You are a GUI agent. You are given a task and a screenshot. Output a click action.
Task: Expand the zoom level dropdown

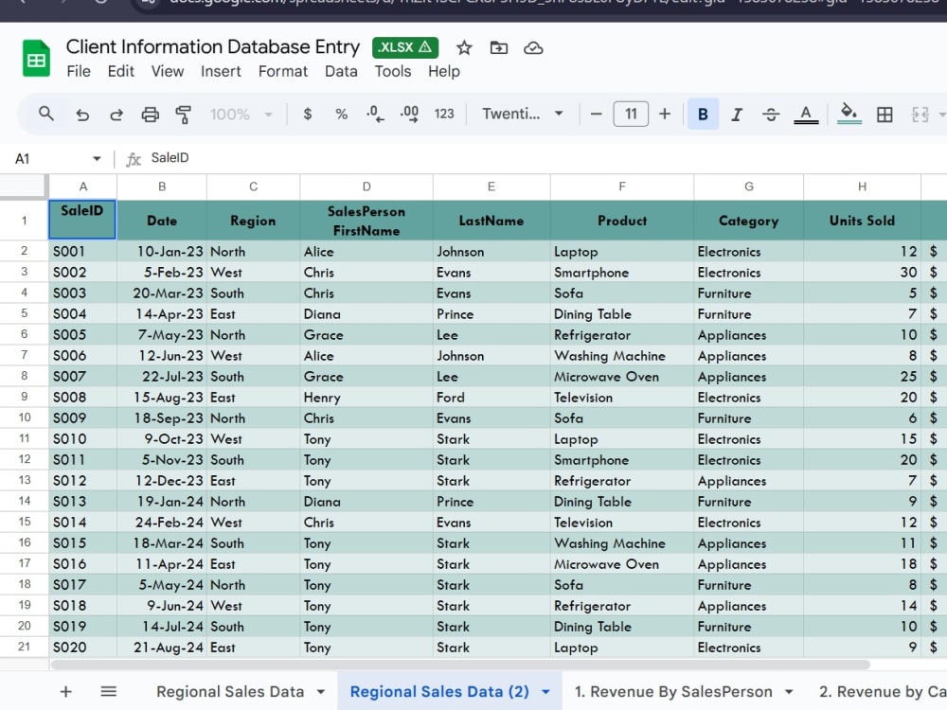241,115
